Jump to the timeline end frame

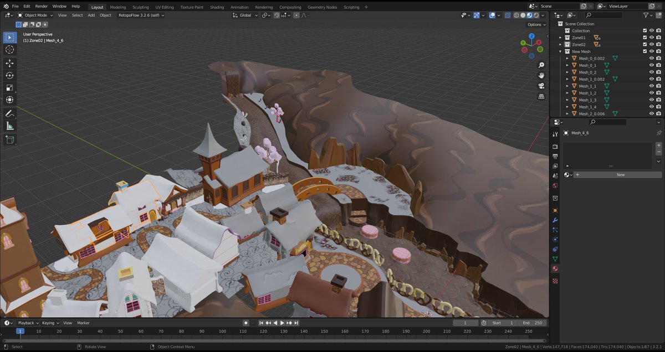coord(297,323)
